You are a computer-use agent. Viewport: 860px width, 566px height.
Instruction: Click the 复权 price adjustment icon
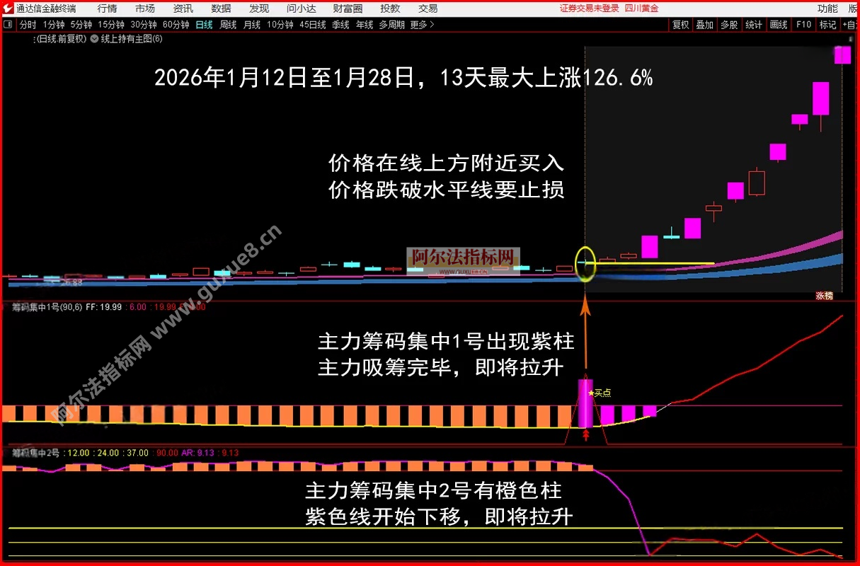[680, 24]
